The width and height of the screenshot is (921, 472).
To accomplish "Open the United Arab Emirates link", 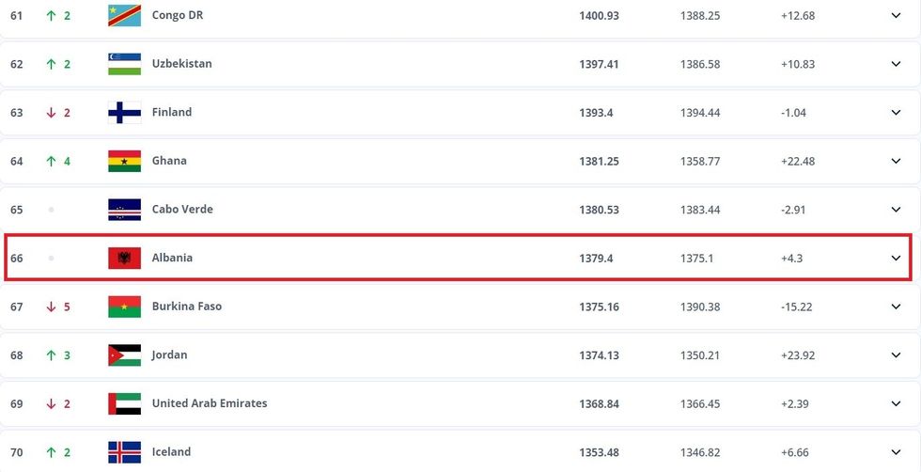I will tap(210, 403).
